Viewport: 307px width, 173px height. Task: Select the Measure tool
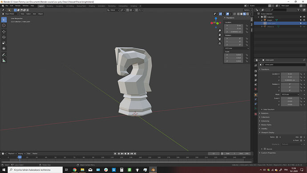click(4, 60)
